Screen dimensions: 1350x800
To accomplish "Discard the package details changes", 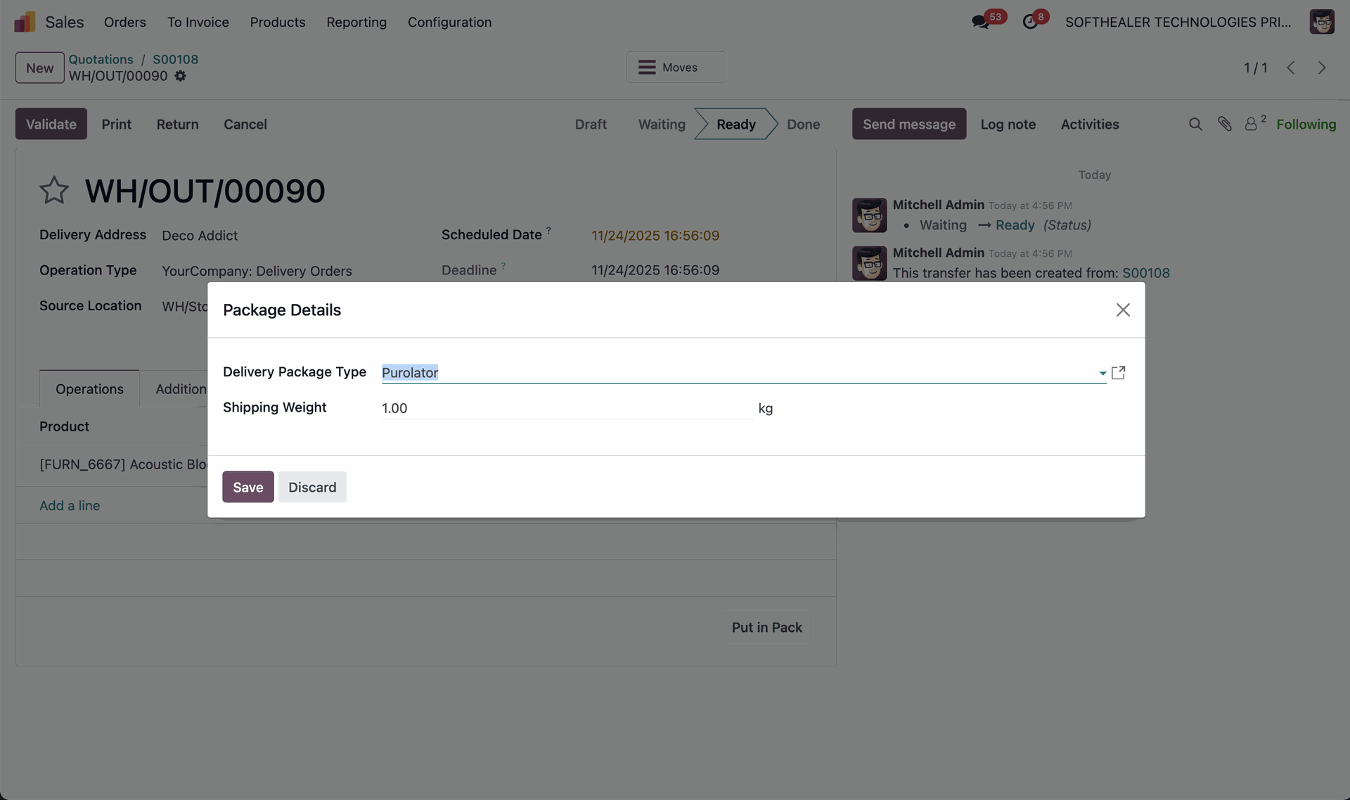I will [312, 487].
